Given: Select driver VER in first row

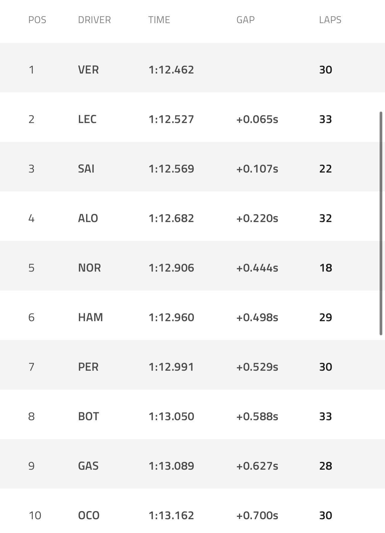Looking at the screenshot, I should [x=88, y=70].
